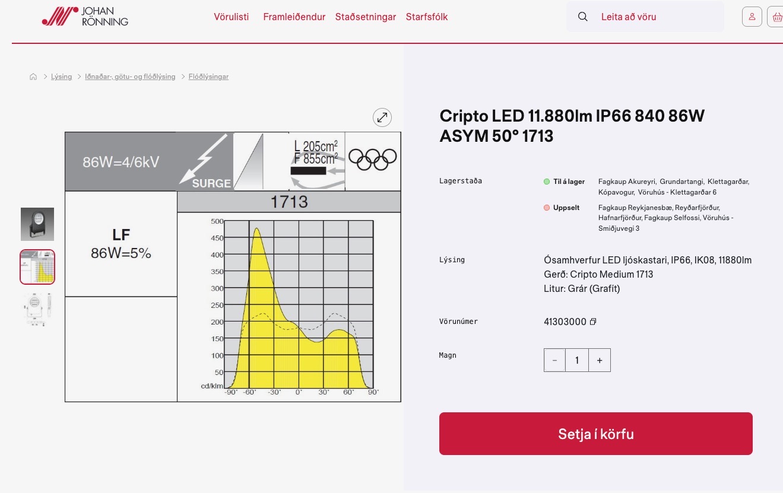Click the search magnifier icon
Viewport: 783px width, 493px height.
point(583,17)
